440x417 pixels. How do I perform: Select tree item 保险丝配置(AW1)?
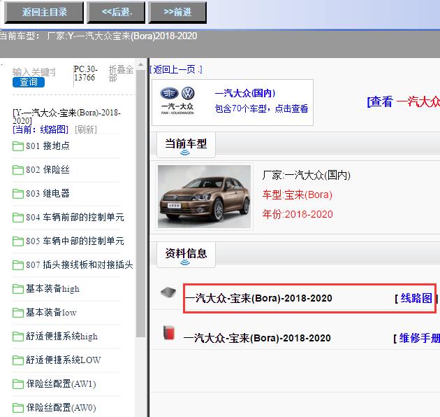point(61,383)
